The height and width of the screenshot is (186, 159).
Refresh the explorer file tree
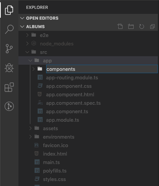tap(142, 27)
